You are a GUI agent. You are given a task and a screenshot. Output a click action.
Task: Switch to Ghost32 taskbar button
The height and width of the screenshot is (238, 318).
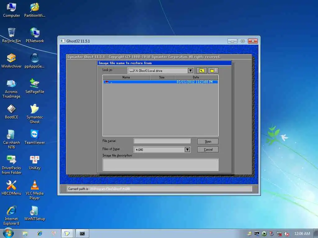click(67, 234)
